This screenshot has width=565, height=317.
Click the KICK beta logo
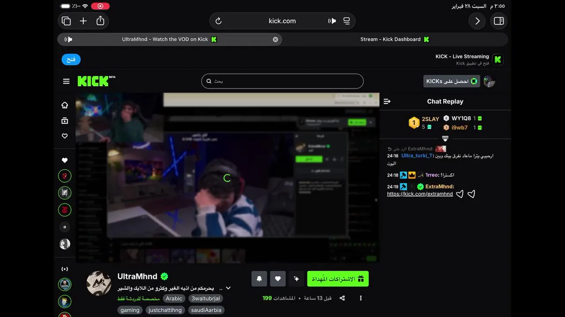[96, 81]
